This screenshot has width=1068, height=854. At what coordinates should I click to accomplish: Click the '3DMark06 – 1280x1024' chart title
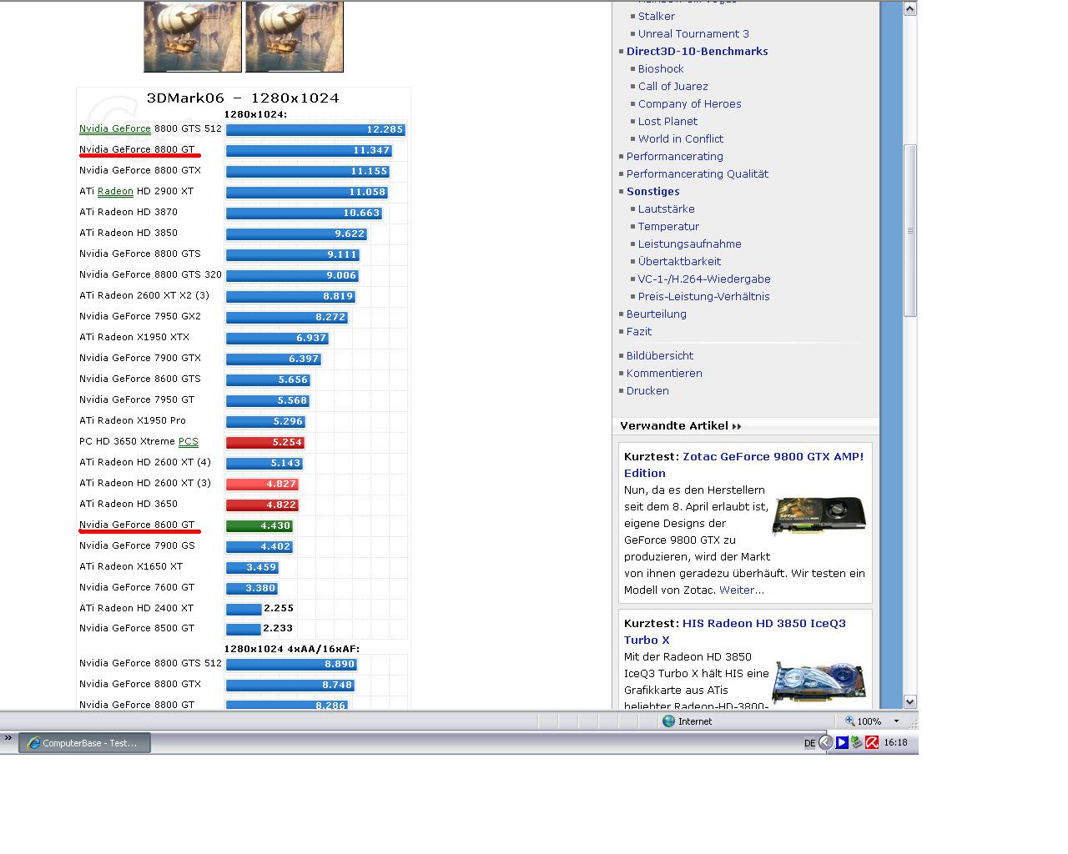(x=243, y=98)
